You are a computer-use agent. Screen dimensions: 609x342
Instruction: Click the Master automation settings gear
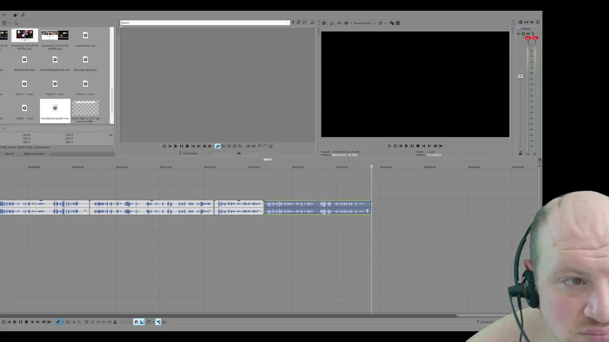(x=523, y=34)
